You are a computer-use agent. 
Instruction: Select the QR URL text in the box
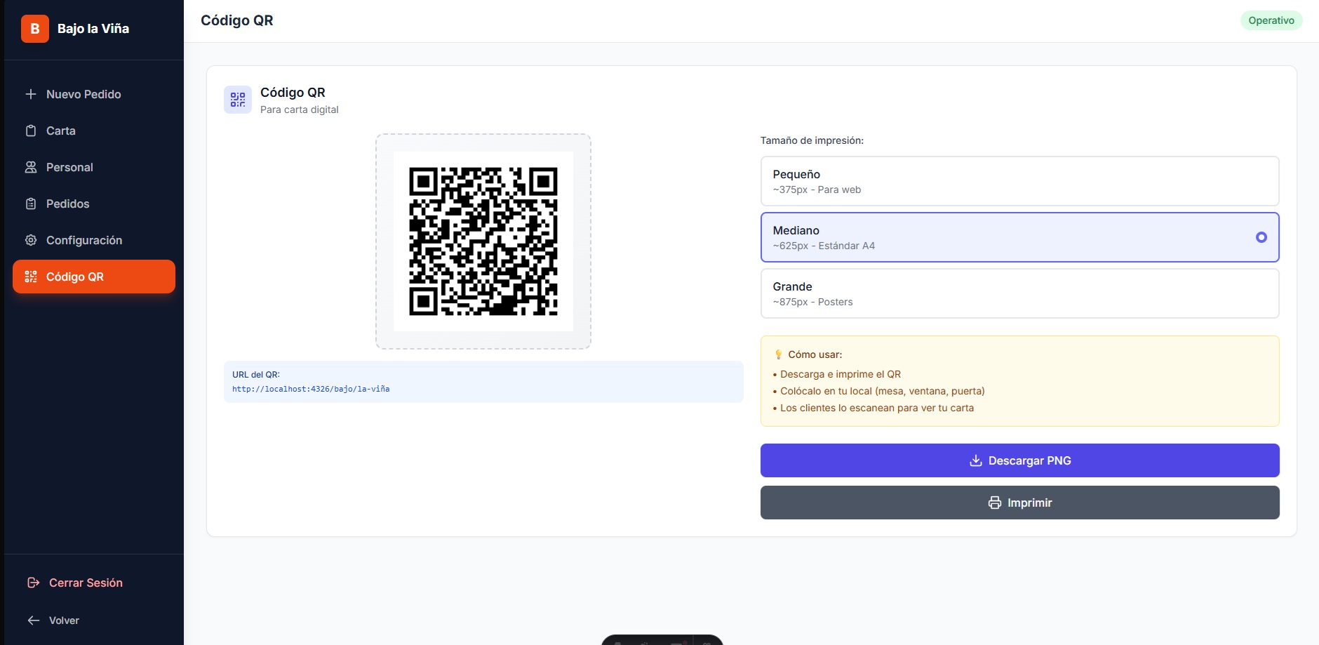point(311,388)
